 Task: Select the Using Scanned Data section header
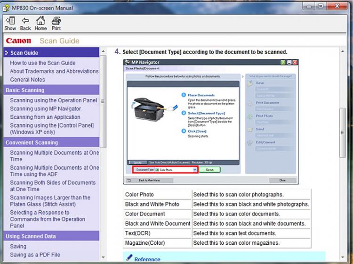coord(51,236)
